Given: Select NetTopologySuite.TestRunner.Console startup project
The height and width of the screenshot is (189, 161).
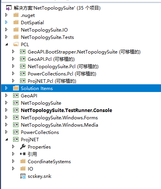Looking at the screenshot, I should pos(67,110).
